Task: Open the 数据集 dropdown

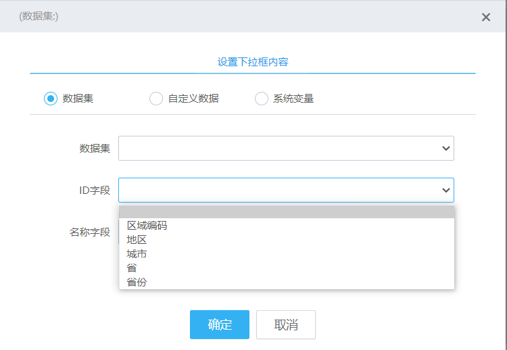Action: click(286, 149)
